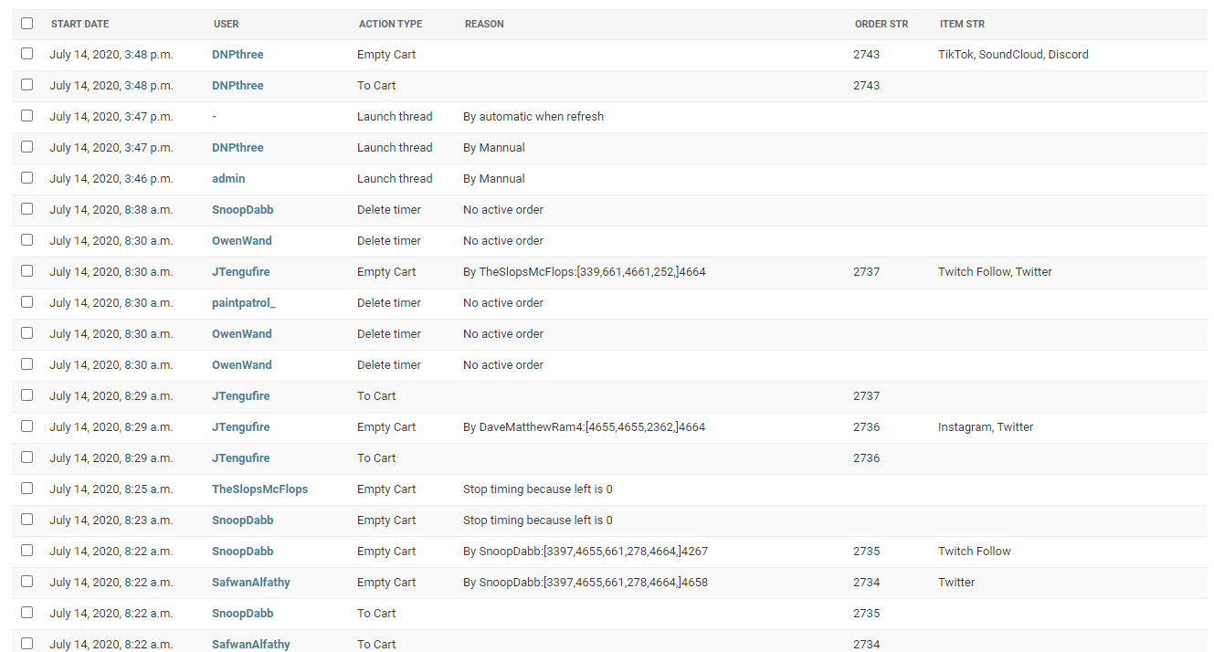Viewport: 1214px width, 652px height.
Task: Mark the 8:38 a.m. SnoopDabb Delete timer row
Action: pos(26,209)
